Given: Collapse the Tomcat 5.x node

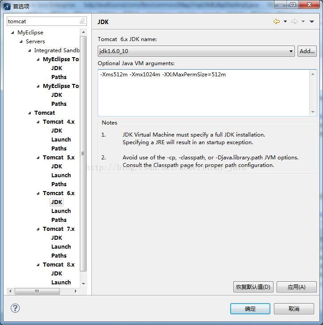Looking at the screenshot, I should point(38,158).
